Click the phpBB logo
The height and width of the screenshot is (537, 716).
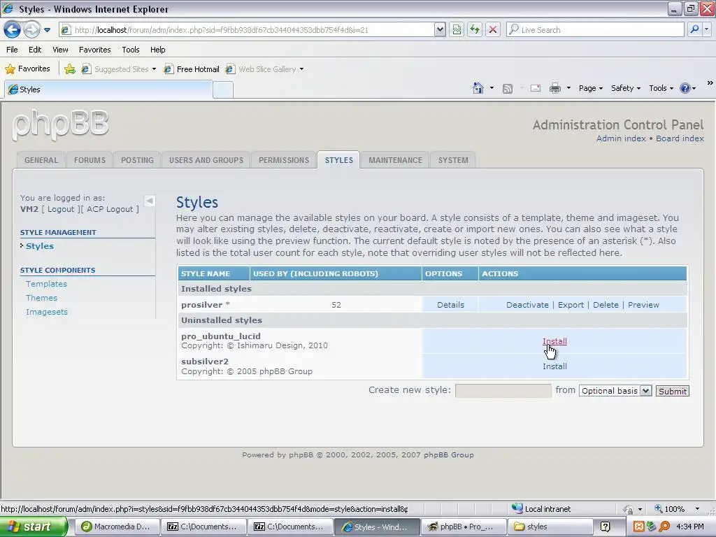[60, 124]
